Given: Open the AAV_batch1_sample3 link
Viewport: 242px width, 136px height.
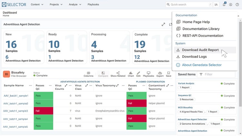Looking at the screenshot, I should click(x=16, y=111).
